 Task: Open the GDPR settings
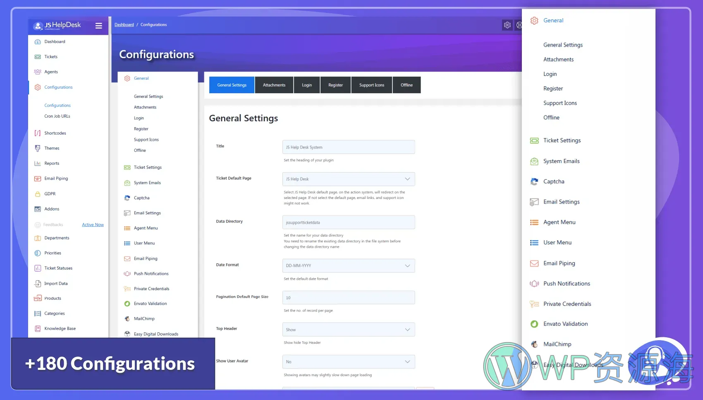(x=50, y=193)
